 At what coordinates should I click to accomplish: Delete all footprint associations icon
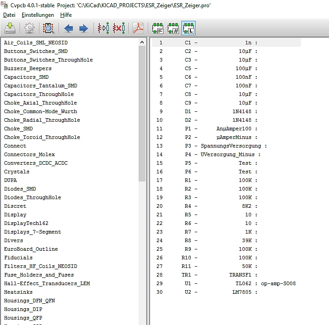[x=119, y=28]
